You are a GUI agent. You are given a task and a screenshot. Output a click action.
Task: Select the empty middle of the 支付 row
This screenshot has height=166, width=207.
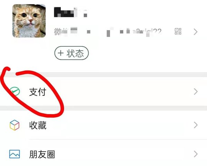(119, 92)
